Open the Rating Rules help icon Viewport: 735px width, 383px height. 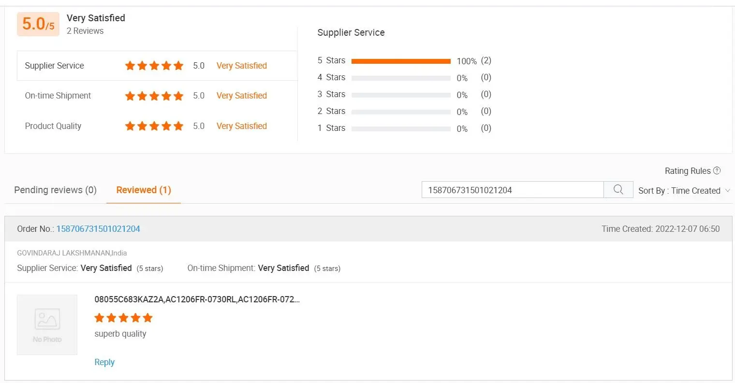[717, 170]
